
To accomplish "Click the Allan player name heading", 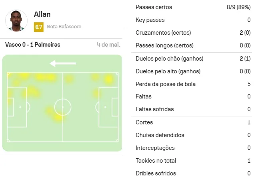I will [x=42, y=14].
